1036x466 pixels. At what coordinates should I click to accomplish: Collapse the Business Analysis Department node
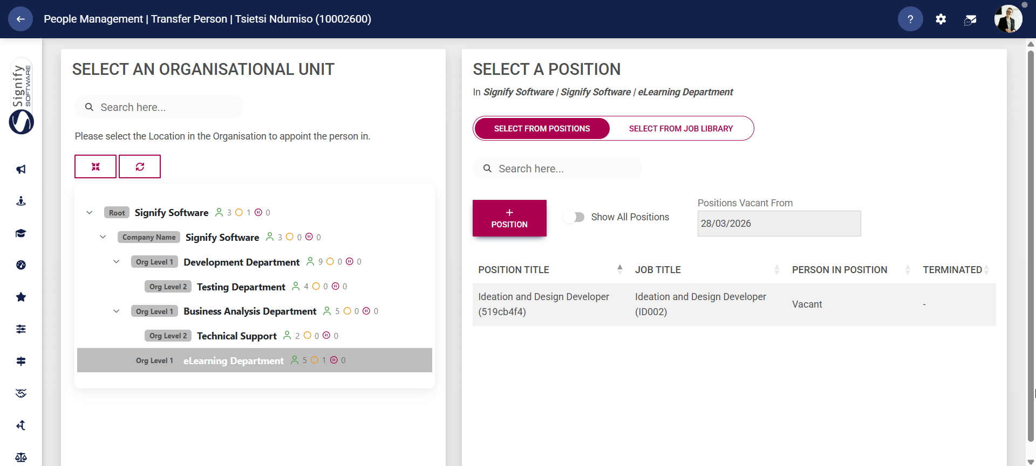116,311
